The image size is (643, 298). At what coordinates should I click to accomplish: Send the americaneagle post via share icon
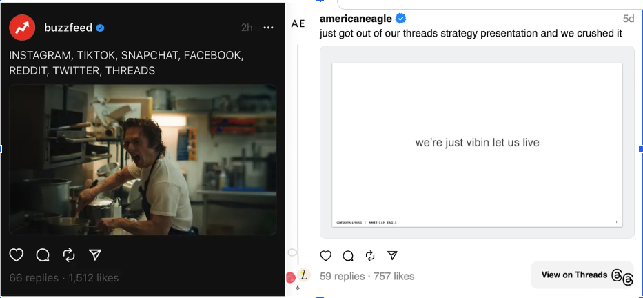click(x=392, y=256)
